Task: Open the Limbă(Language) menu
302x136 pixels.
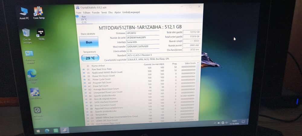Action: pos(131,12)
